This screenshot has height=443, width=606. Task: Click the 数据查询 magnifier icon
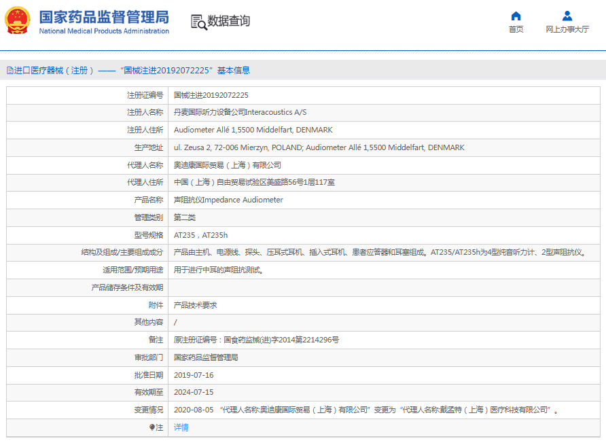[x=198, y=22]
